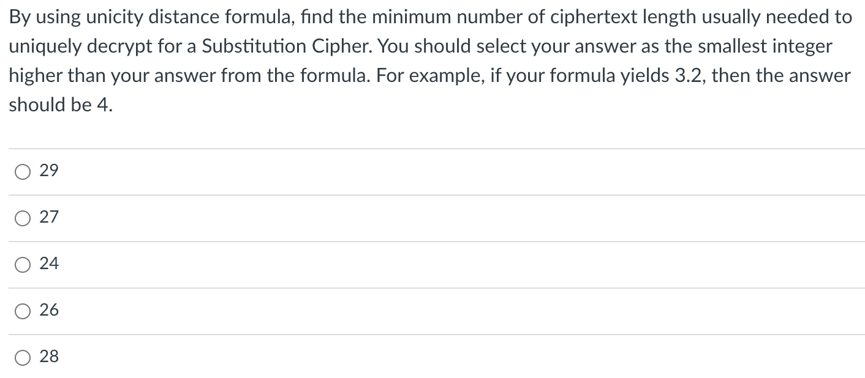Viewport: 865px width, 378px height.
Task: Select the radio button for answer 28
Action: point(23,357)
